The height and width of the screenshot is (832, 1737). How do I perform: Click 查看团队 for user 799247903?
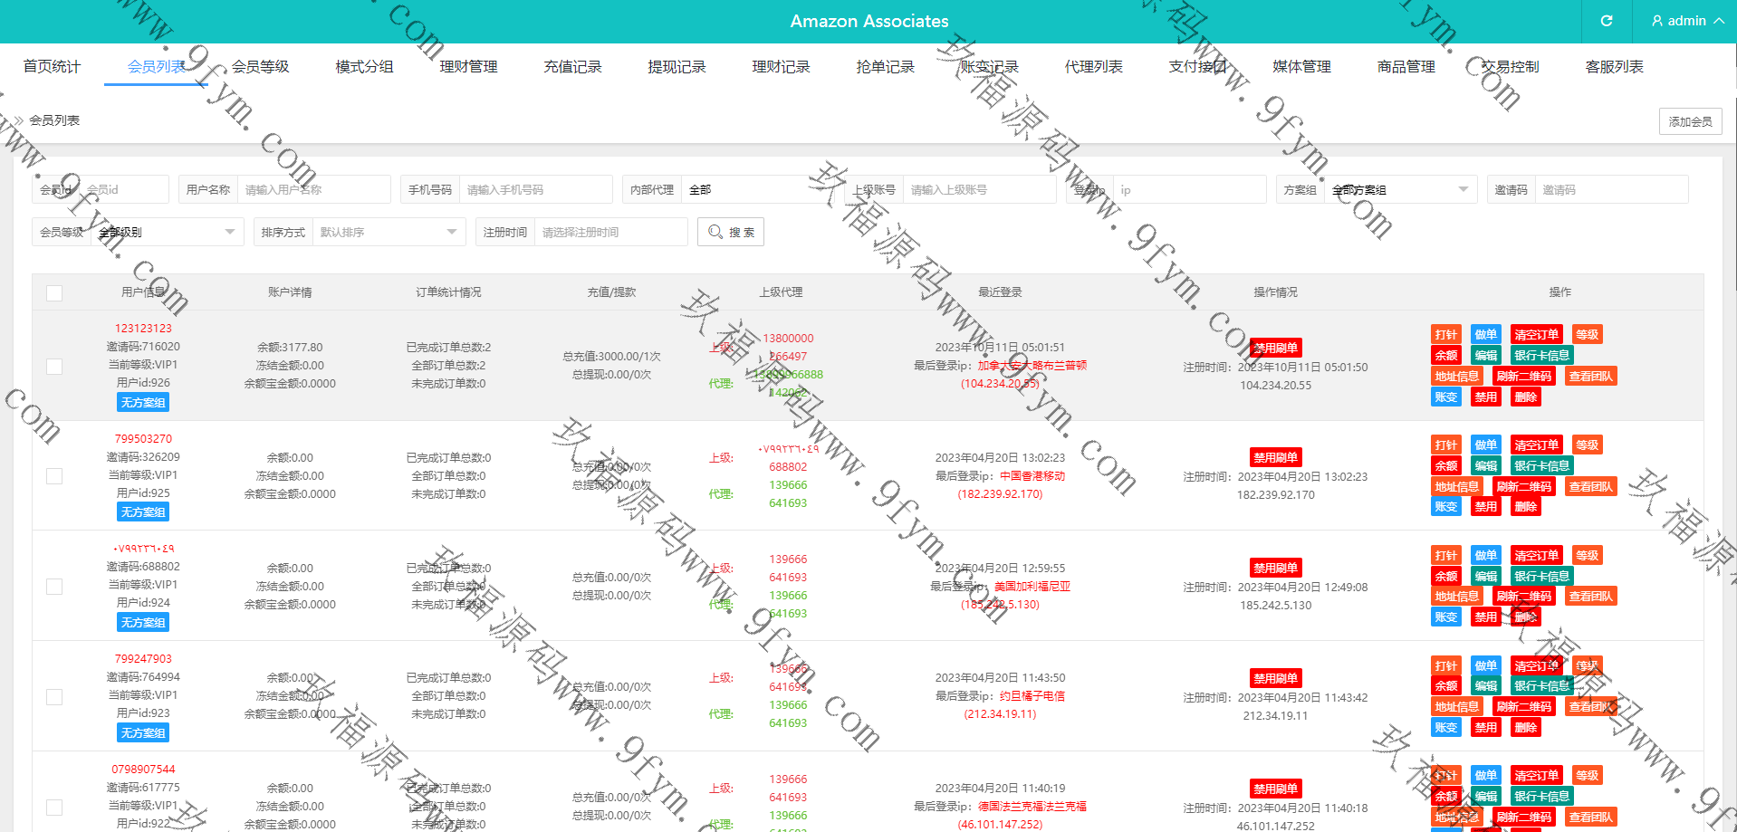click(1591, 707)
